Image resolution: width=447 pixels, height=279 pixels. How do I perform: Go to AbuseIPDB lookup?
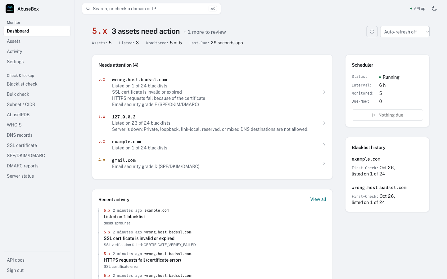pyautogui.click(x=37, y=115)
